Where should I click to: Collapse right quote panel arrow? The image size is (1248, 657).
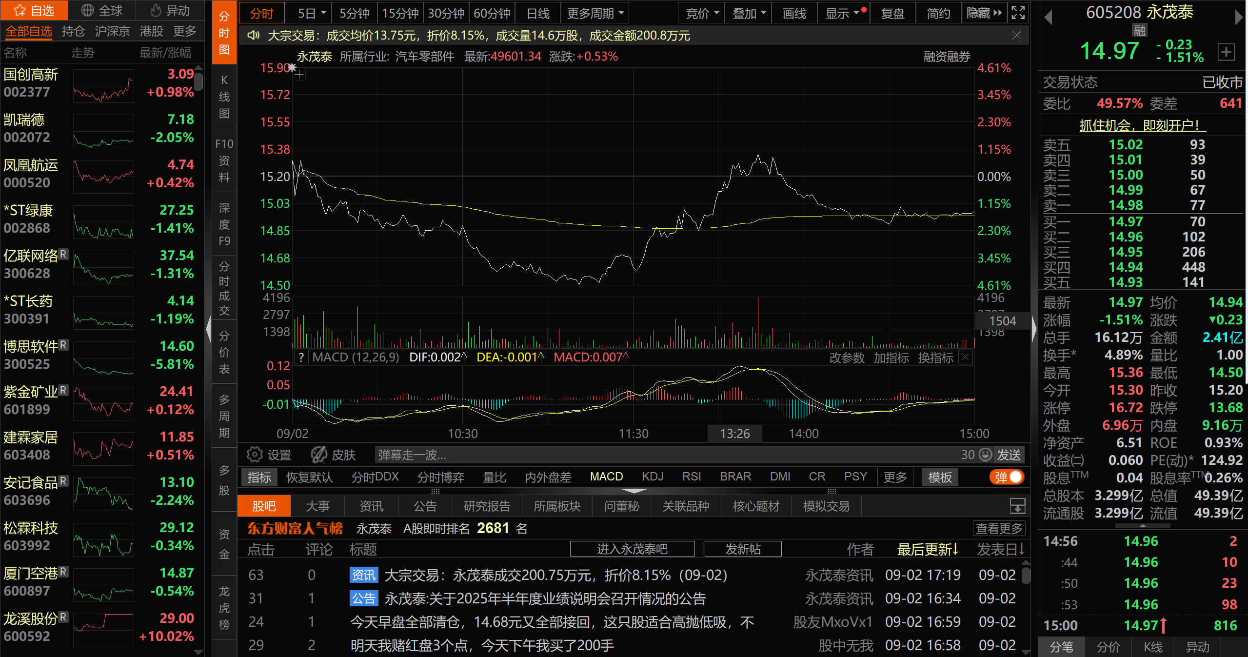1034,329
